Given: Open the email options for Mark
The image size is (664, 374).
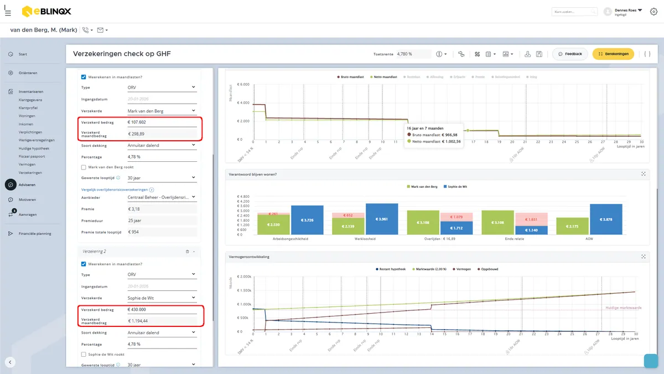Looking at the screenshot, I should (102, 30).
